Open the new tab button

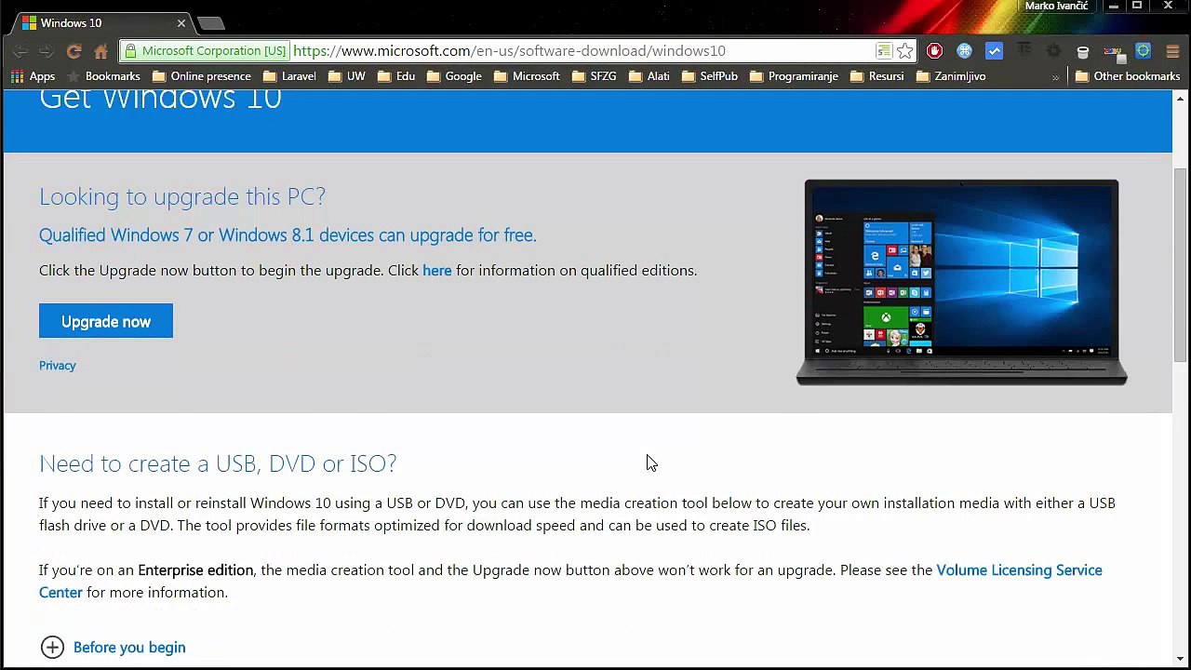[211, 23]
